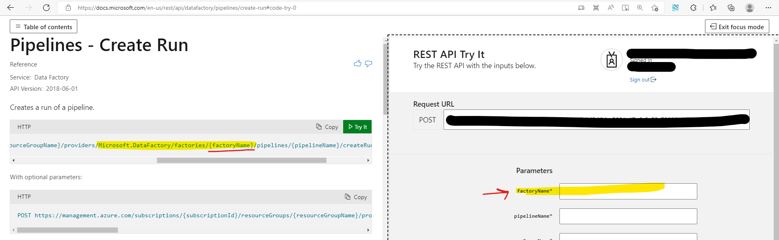Focus the pipelineName parameter field
The width and height of the screenshot is (779, 240).
628,216
